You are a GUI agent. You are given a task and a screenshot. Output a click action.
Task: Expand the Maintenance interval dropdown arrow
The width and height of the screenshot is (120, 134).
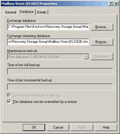click(x=86, y=57)
